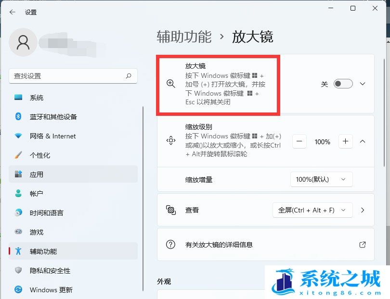Click the pan icon beside 缩放级别
This screenshot has width=390, height=299.
170,141
